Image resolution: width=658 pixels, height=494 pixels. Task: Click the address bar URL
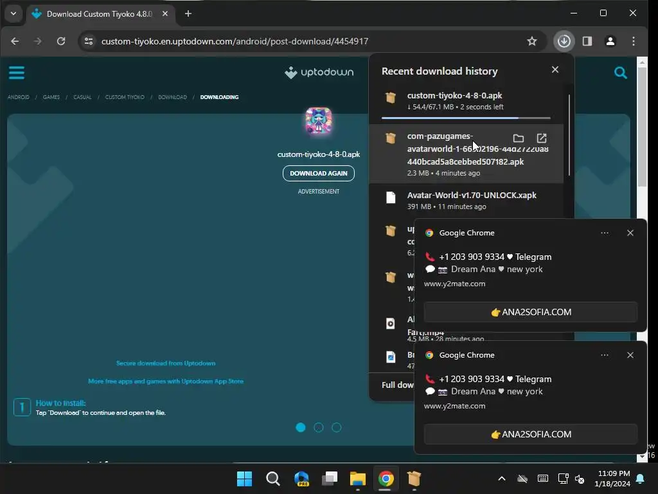pos(235,41)
